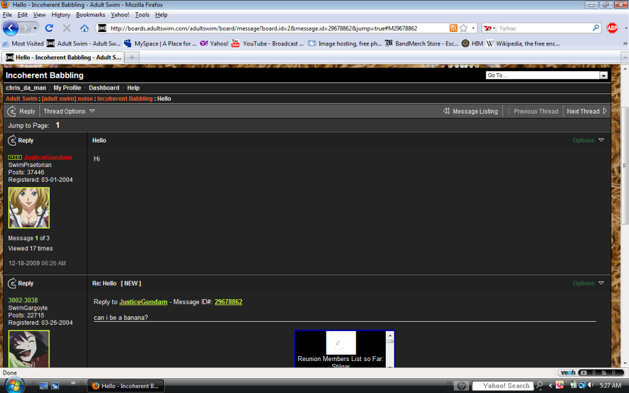Click the 3002-3038 user avatar
This screenshot has height=393, width=629.
click(29, 349)
